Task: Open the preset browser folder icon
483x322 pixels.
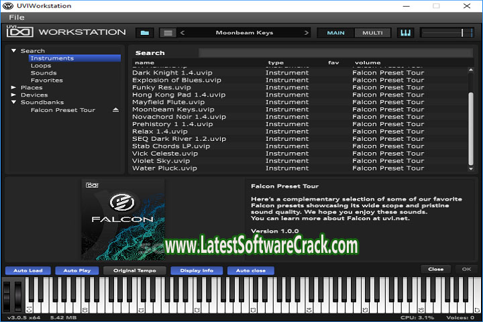Action: click(145, 32)
